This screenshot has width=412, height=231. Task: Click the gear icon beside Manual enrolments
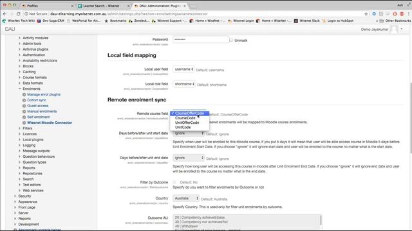[24, 112]
